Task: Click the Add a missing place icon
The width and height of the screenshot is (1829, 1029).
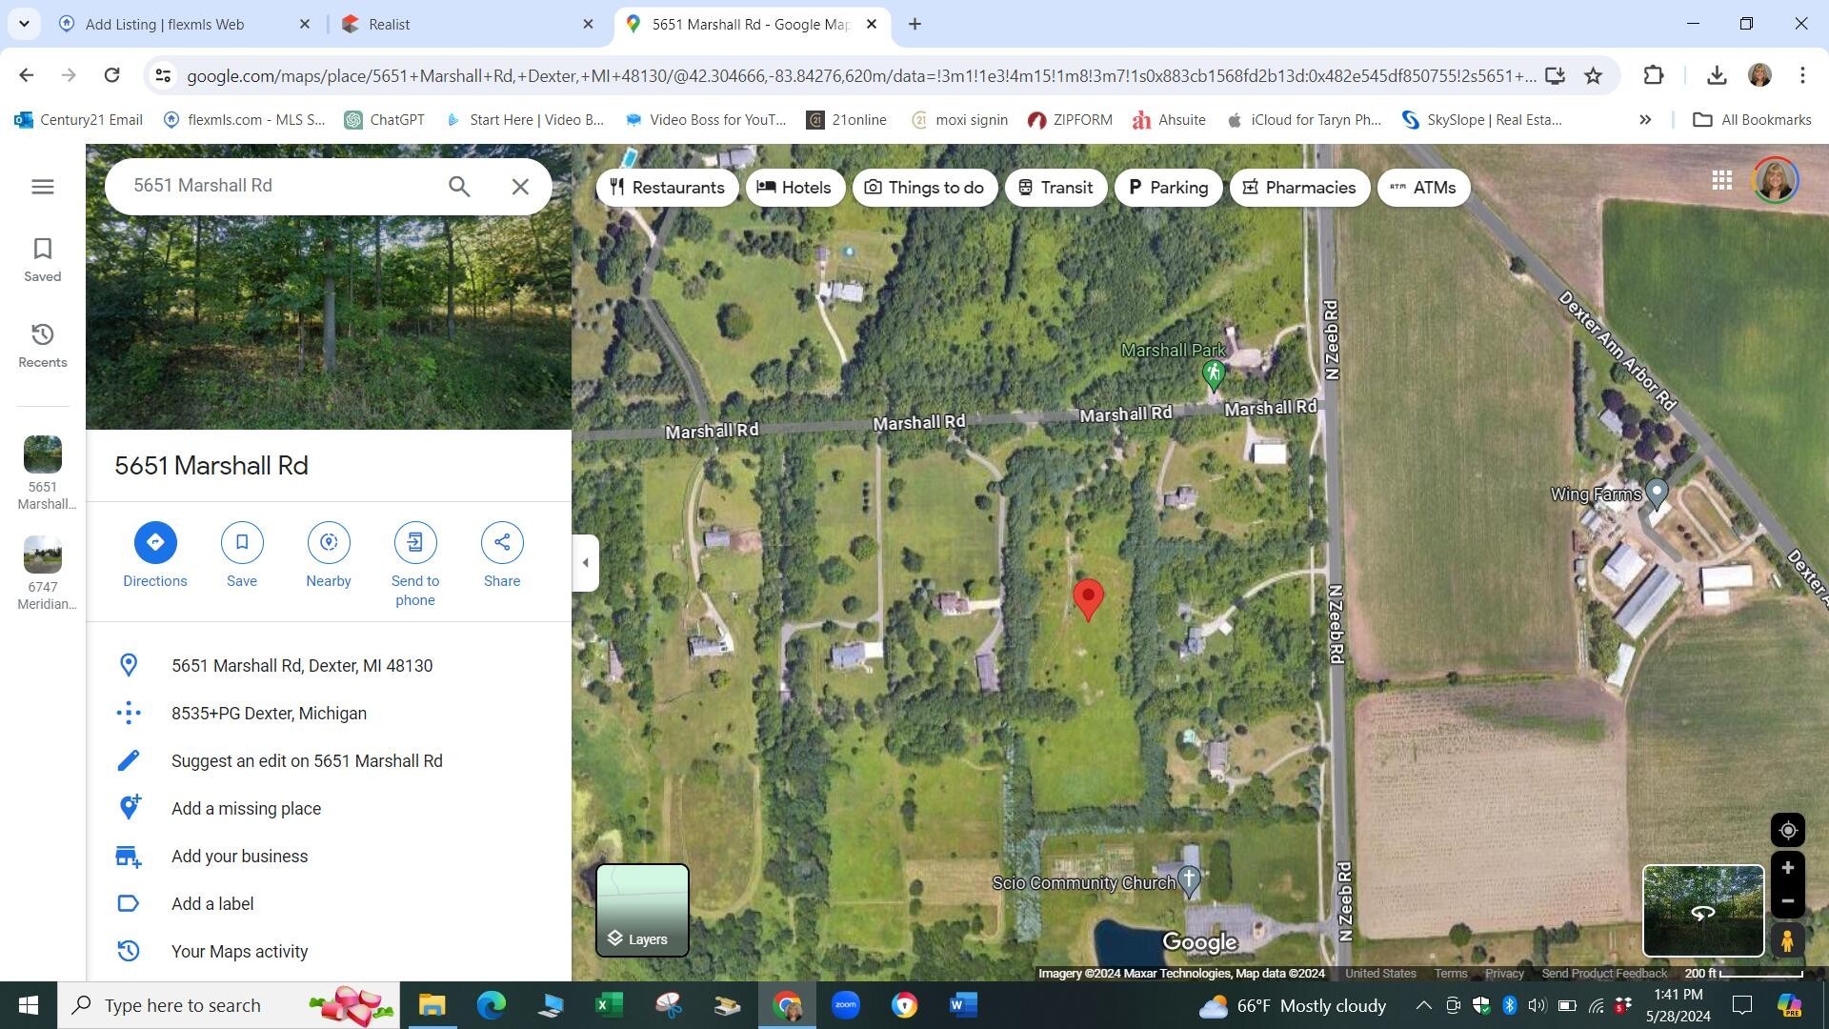Action: pos(129,808)
